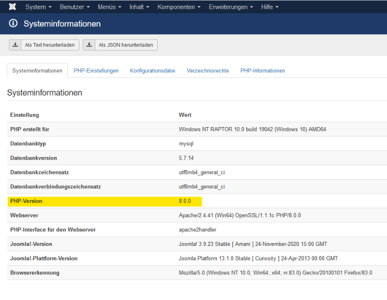Click the Joomla!-Version label
This screenshot has height=300, width=387.
(x=31, y=244)
